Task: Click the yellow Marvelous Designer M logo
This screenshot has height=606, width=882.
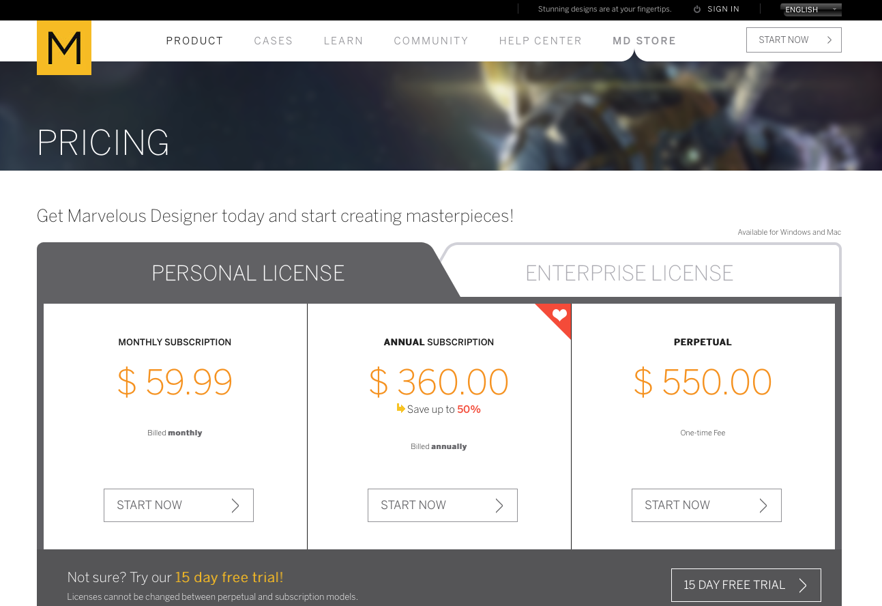Action: 64,48
